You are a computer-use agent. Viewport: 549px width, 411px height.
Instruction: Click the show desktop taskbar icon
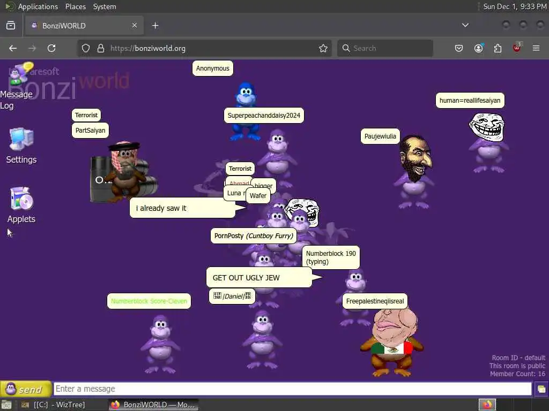[6, 405]
